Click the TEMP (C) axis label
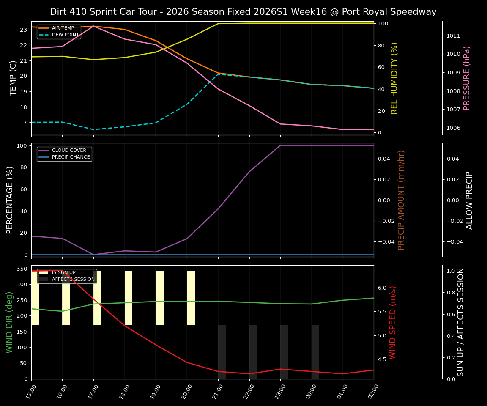The height and width of the screenshot is (406, 487). (12, 77)
